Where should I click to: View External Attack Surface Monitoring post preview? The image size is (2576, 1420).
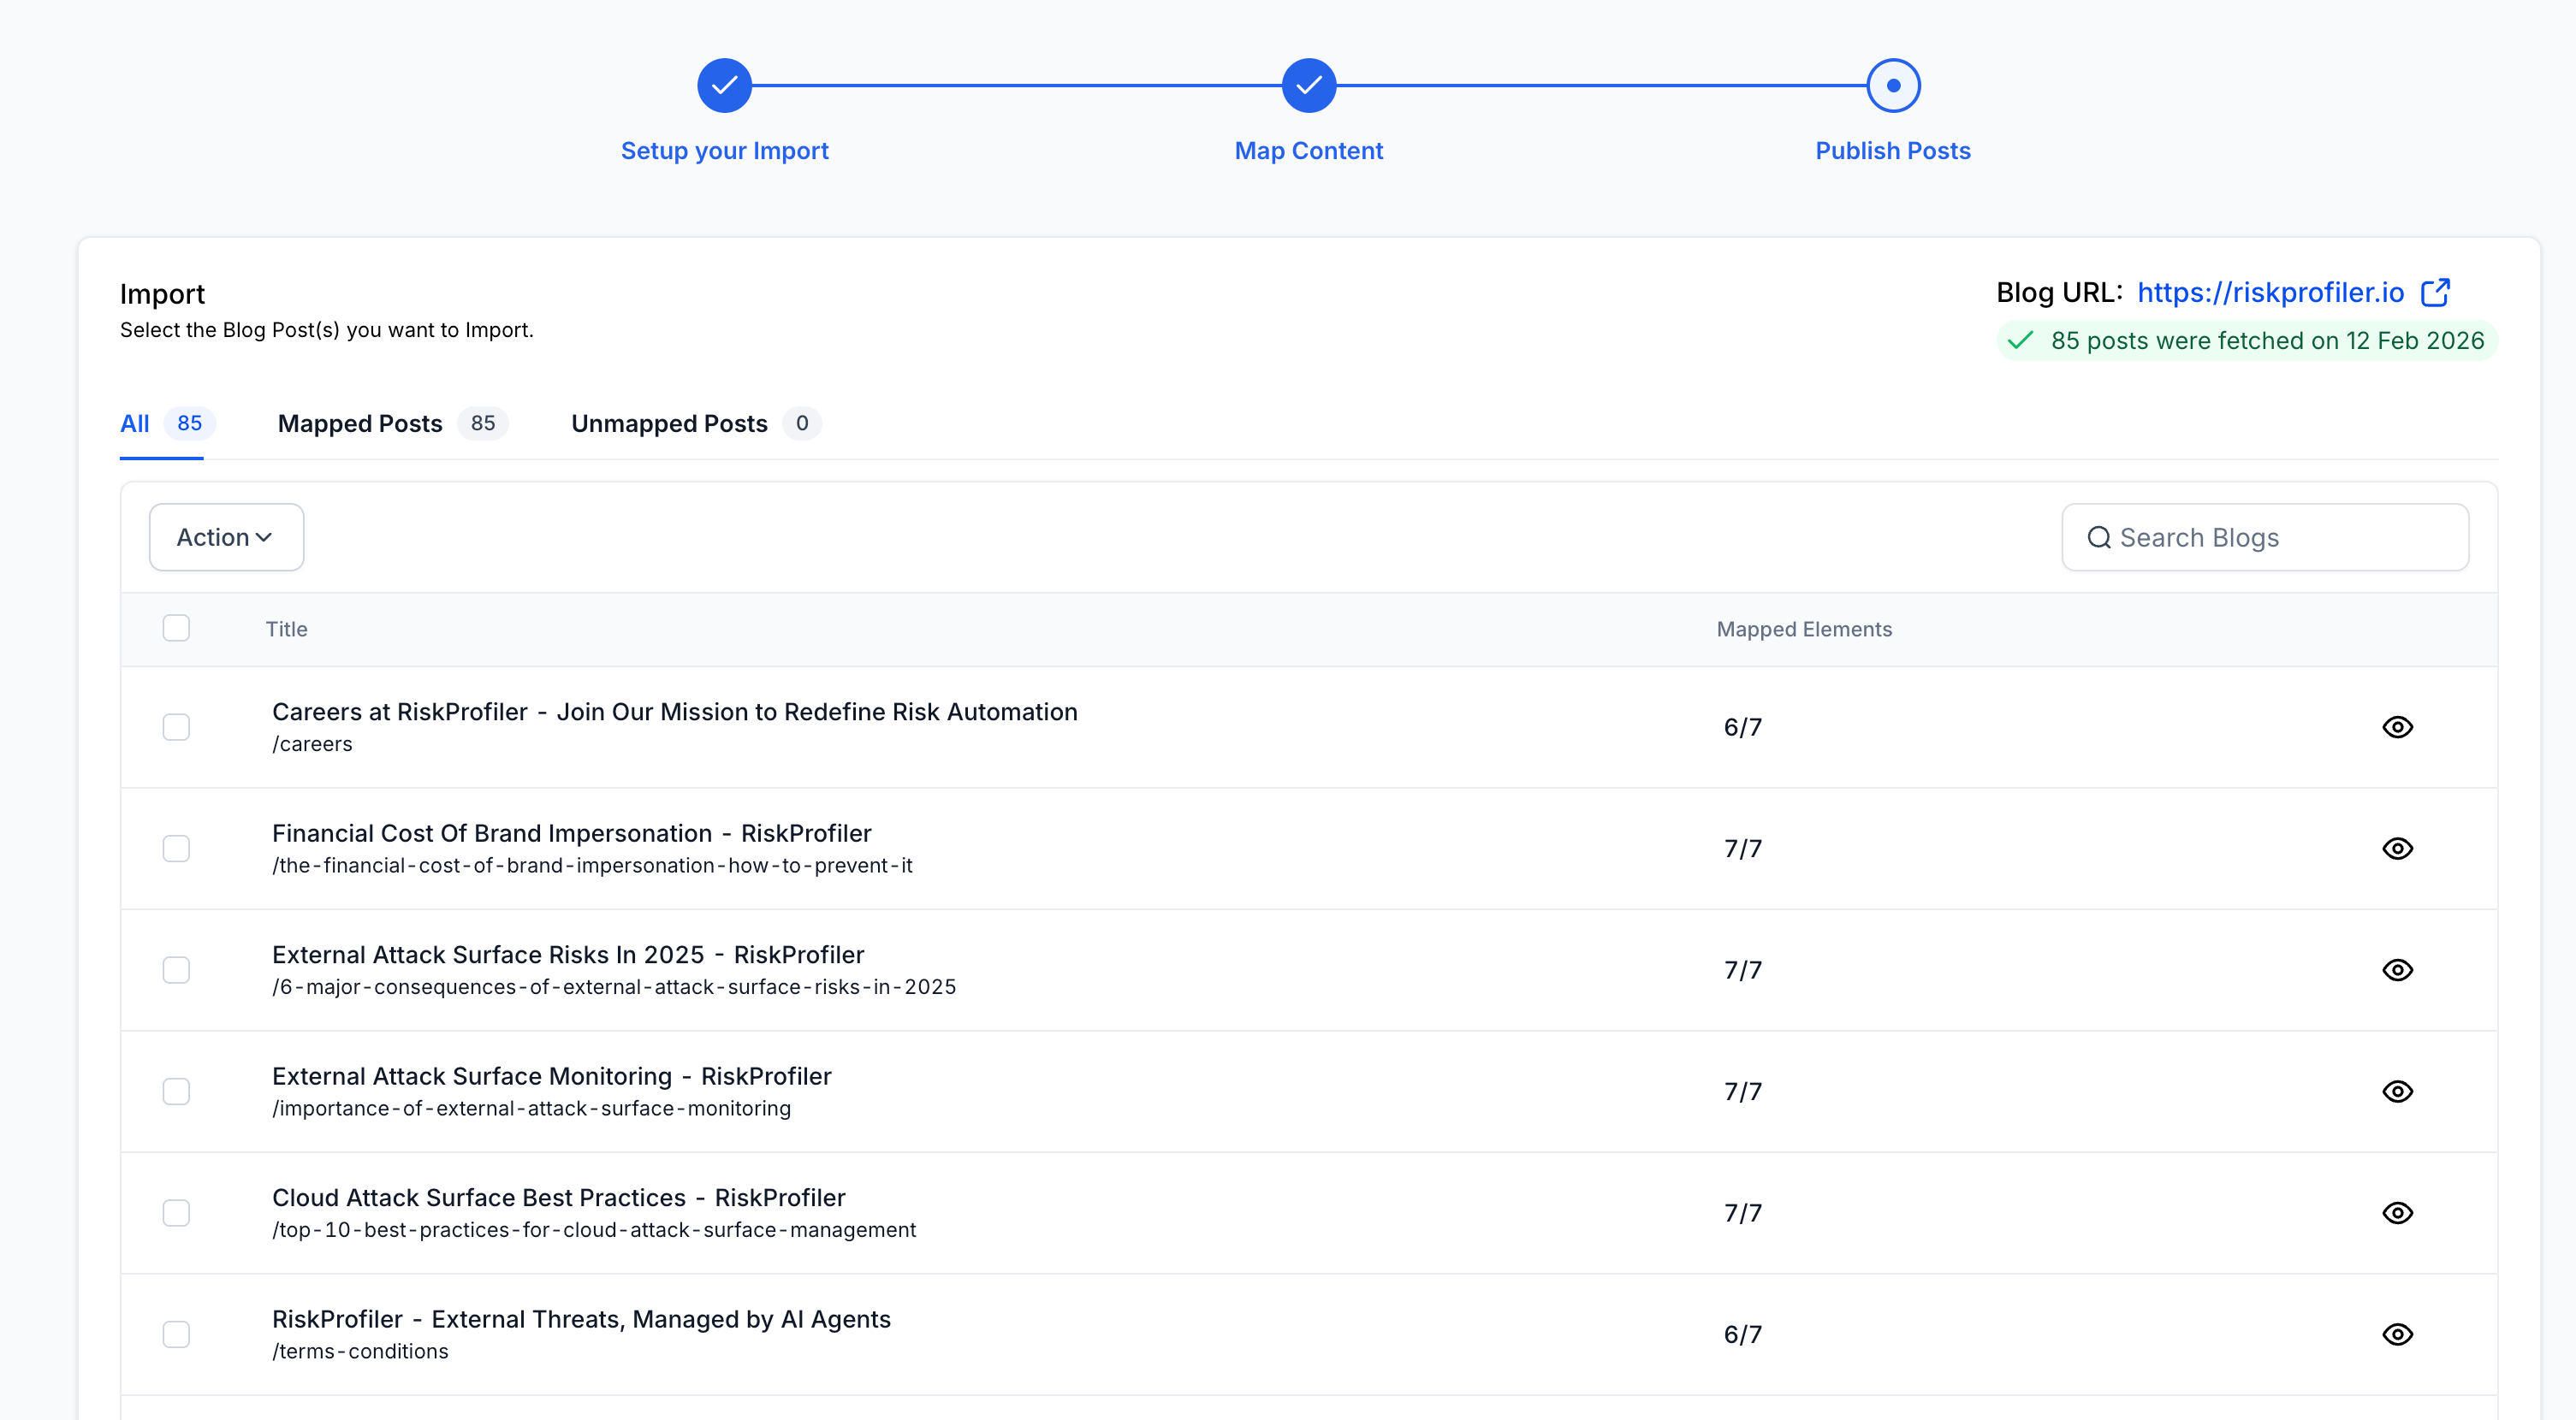[2397, 1092]
